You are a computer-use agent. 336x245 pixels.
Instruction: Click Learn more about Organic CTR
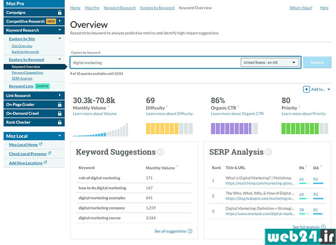point(237,114)
